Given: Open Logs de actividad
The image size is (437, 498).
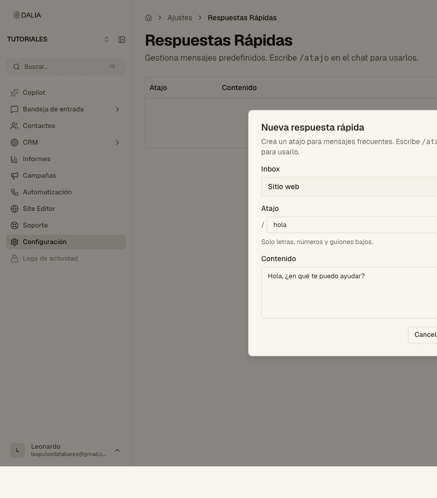Looking at the screenshot, I should pos(66,259).
